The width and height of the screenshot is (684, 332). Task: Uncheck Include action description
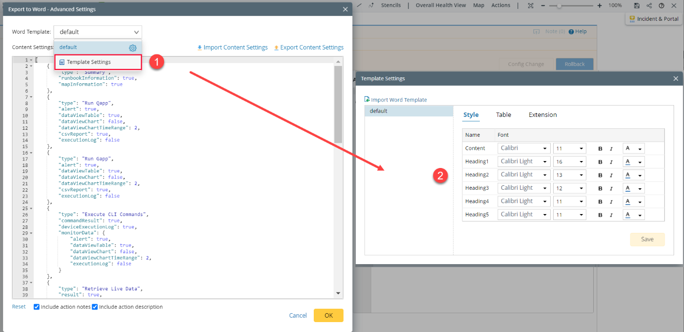(x=95, y=306)
